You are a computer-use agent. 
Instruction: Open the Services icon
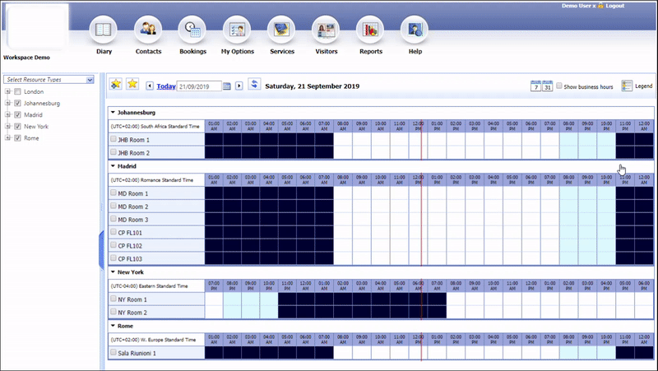[x=281, y=30]
